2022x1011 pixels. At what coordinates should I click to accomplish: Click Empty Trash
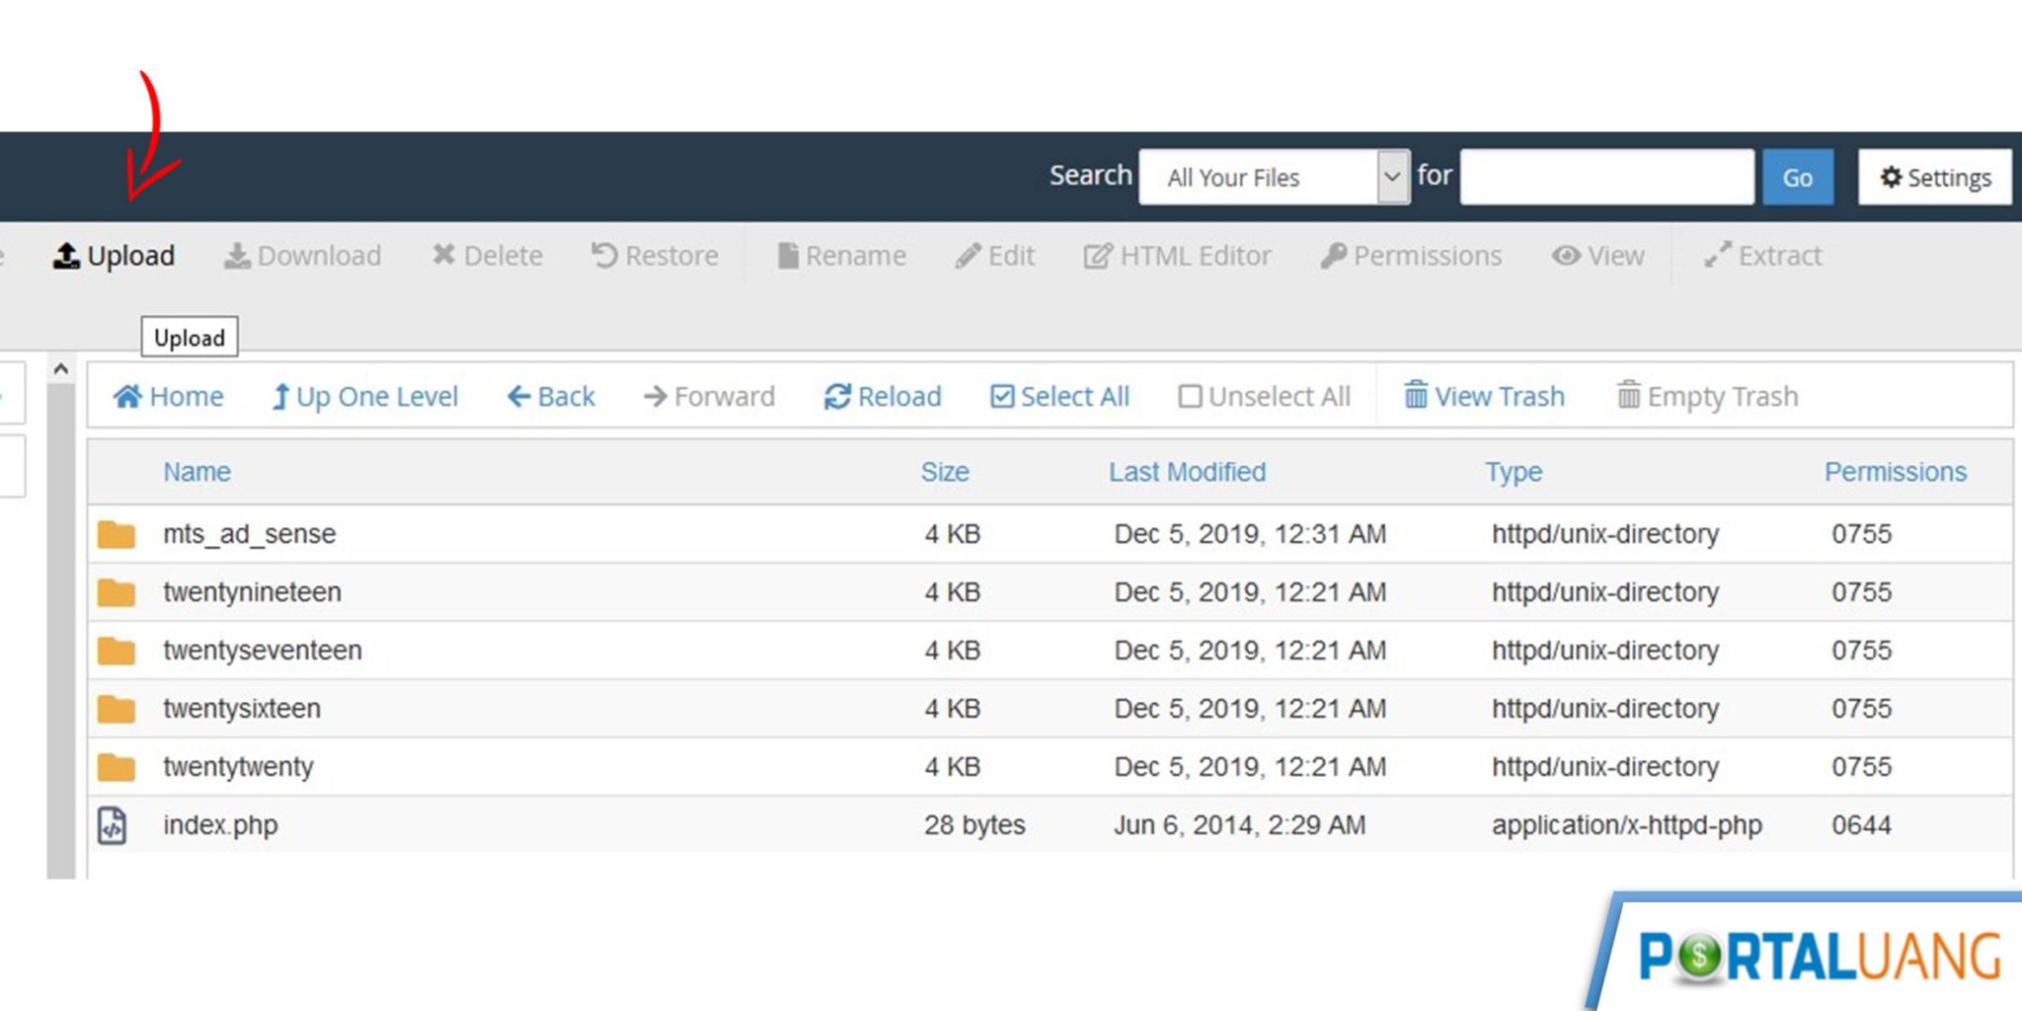[1707, 396]
